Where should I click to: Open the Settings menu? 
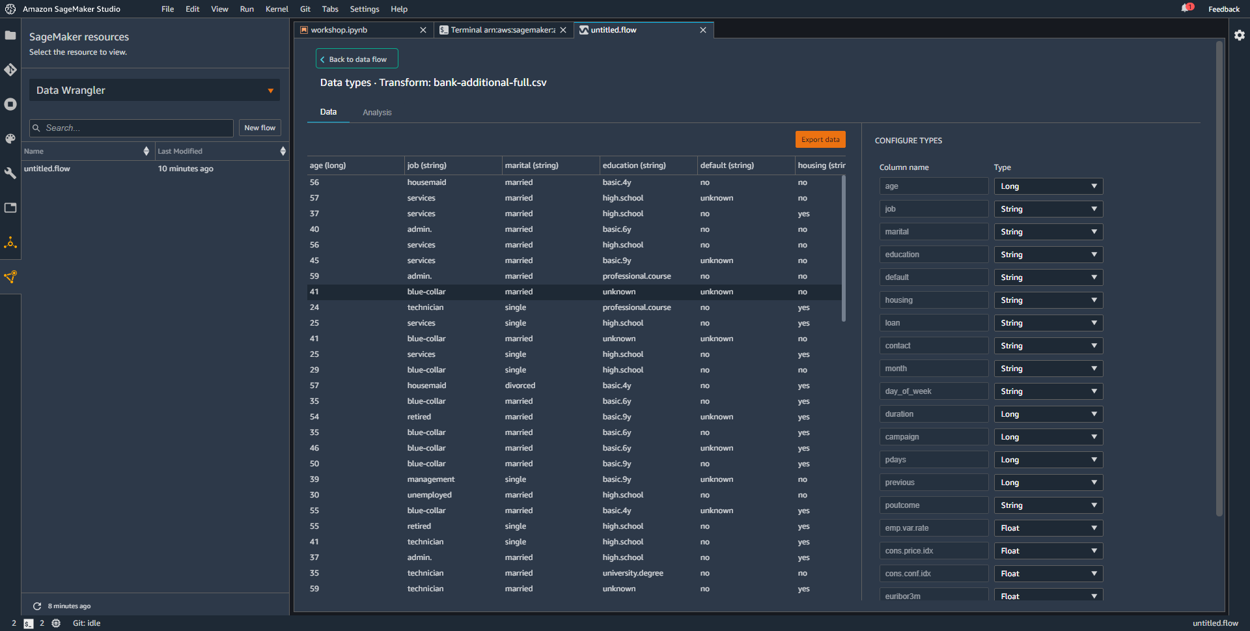[365, 9]
